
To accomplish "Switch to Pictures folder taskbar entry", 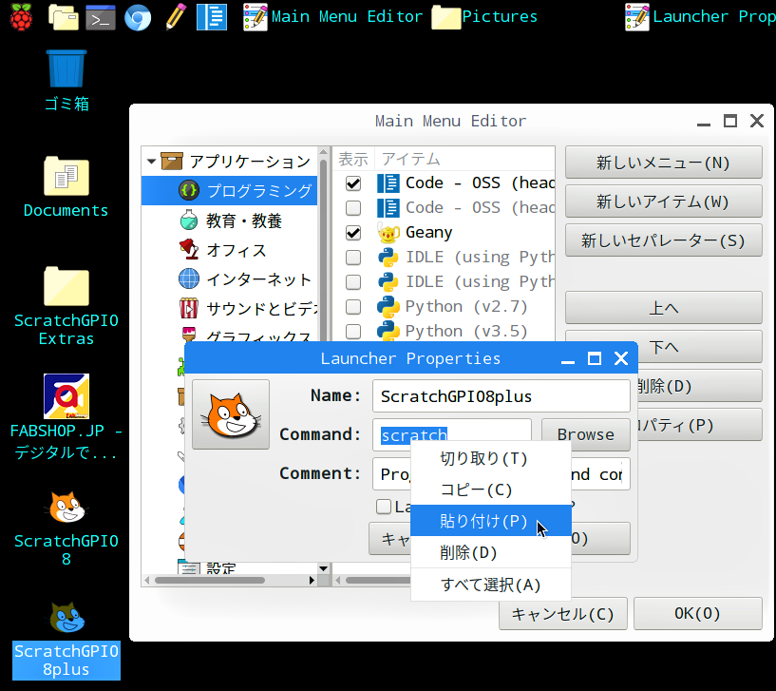I will (x=484, y=17).
